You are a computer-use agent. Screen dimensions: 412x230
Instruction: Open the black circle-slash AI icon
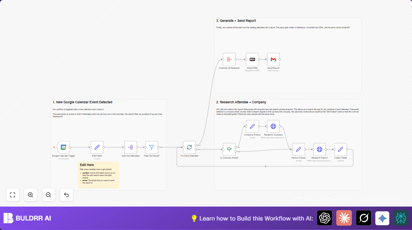click(363, 218)
